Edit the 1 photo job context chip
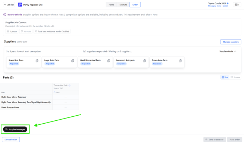 (12, 31)
